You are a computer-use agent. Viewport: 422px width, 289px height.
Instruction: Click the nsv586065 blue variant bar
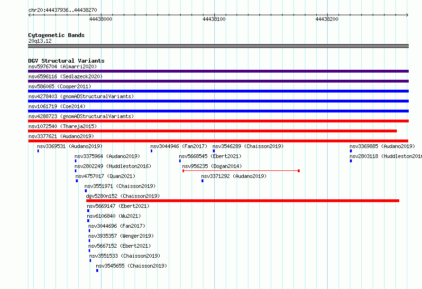(218, 91)
